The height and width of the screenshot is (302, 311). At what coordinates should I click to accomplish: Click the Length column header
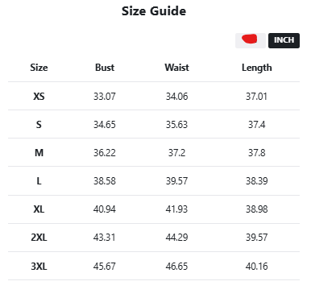click(x=257, y=68)
